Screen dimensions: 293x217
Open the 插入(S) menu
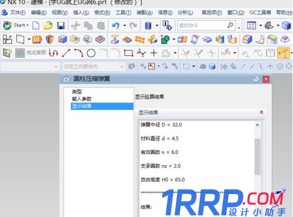(81, 12)
